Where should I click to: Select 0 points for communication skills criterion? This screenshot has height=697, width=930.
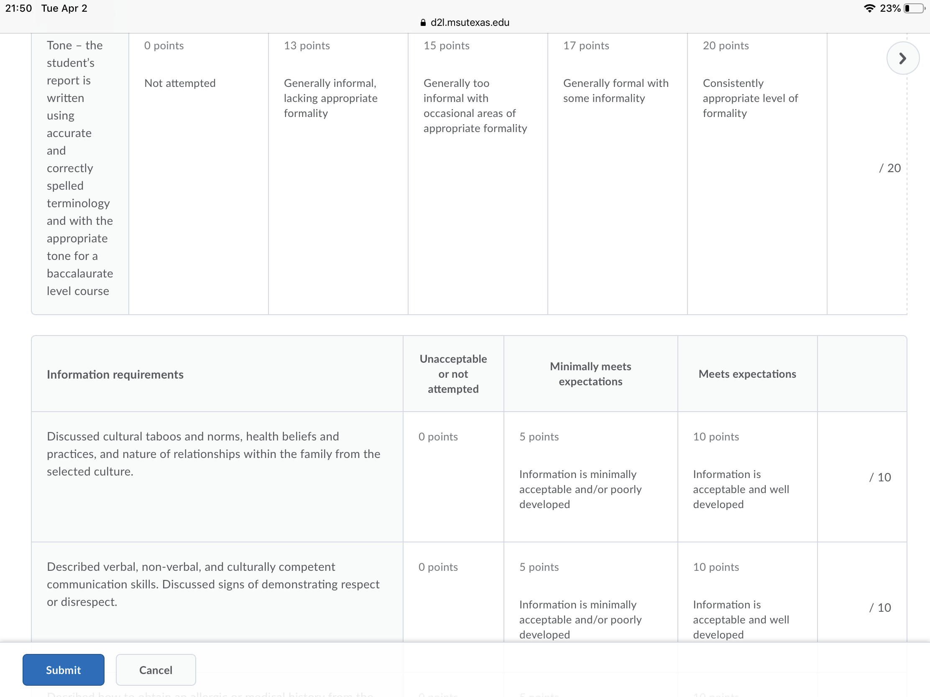coord(453,592)
